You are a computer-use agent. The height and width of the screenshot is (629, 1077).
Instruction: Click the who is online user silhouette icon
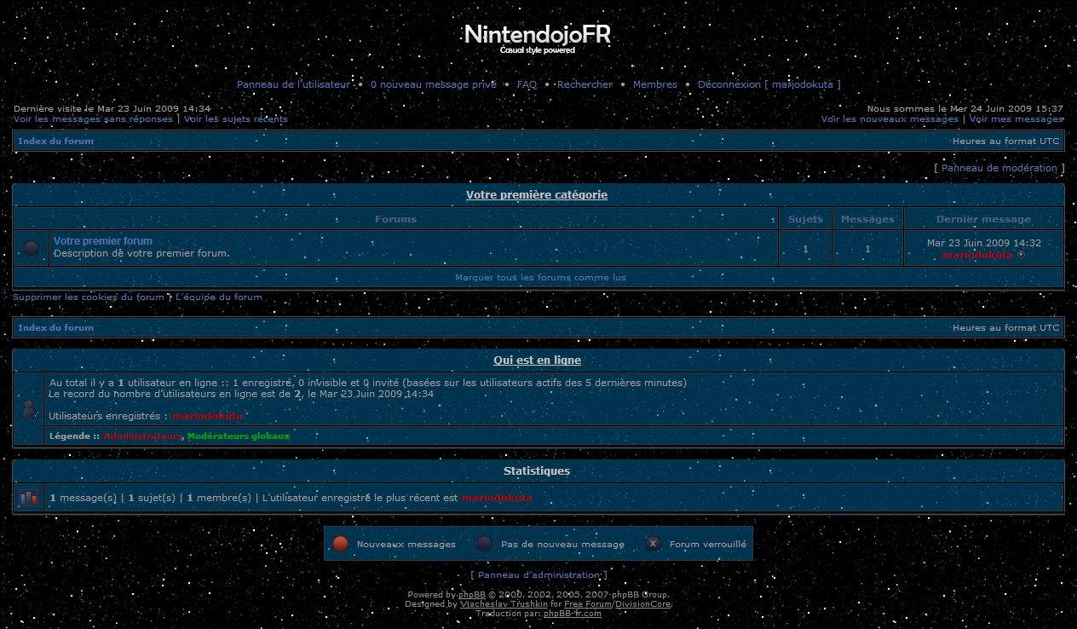(28, 409)
